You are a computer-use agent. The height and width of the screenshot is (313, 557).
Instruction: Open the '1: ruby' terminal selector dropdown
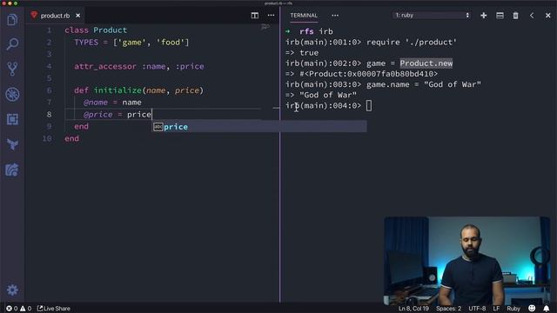tap(432, 16)
